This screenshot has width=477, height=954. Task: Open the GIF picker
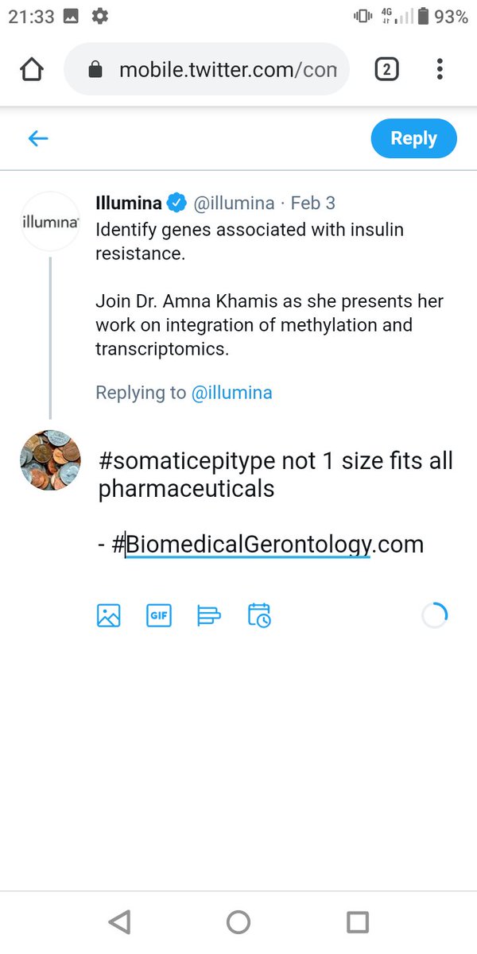(x=158, y=615)
